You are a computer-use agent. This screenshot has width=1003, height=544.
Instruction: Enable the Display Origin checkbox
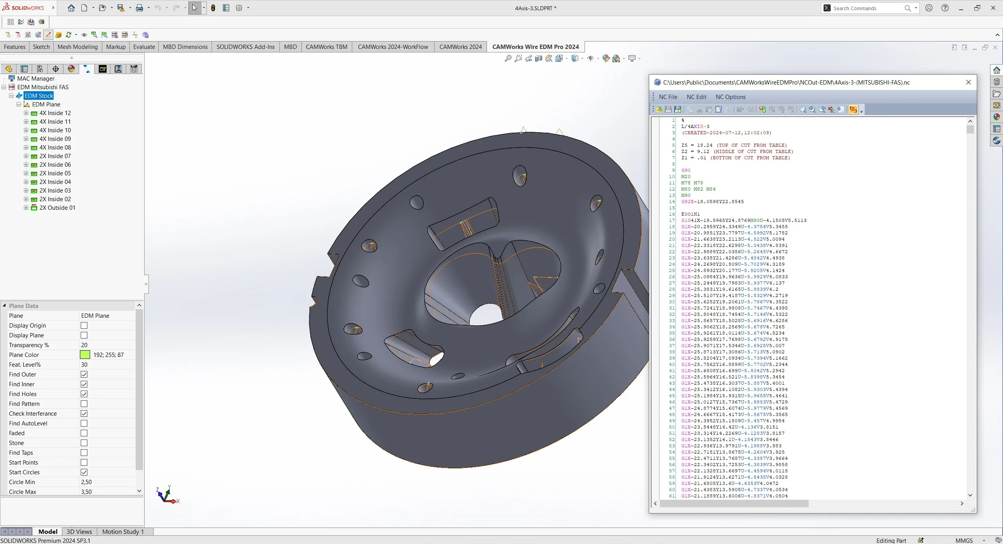[x=84, y=326]
